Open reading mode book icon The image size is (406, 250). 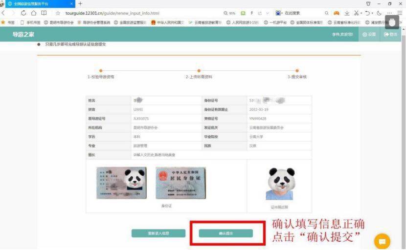point(44,13)
